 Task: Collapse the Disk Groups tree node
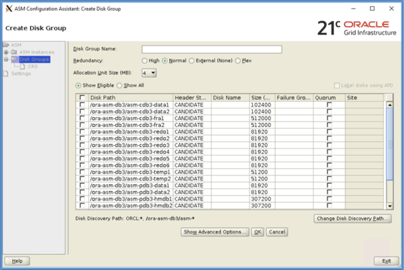pyautogui.click(x=6, y=59)
